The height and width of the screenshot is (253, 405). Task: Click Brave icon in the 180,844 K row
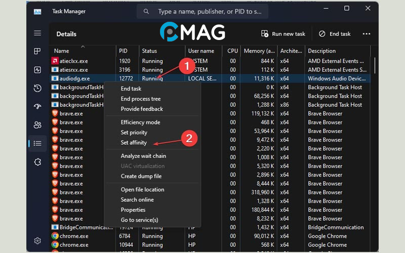click(x=55, y=209)
